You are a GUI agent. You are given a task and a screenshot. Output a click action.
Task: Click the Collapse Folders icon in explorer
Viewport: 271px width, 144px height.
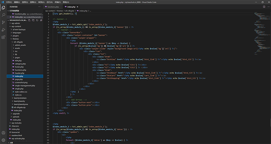point(41,20)
